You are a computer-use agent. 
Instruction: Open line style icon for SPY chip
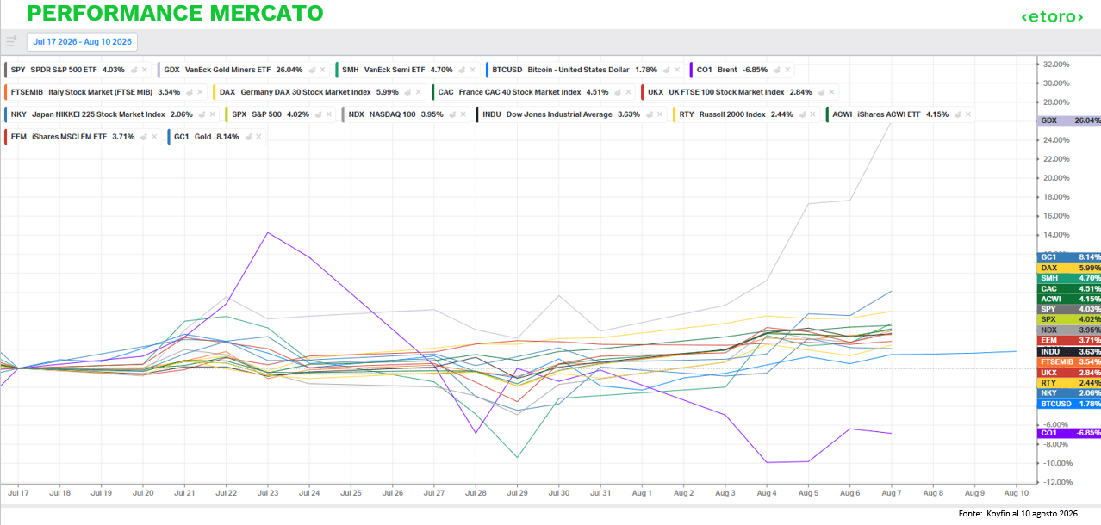pos(134,70)
